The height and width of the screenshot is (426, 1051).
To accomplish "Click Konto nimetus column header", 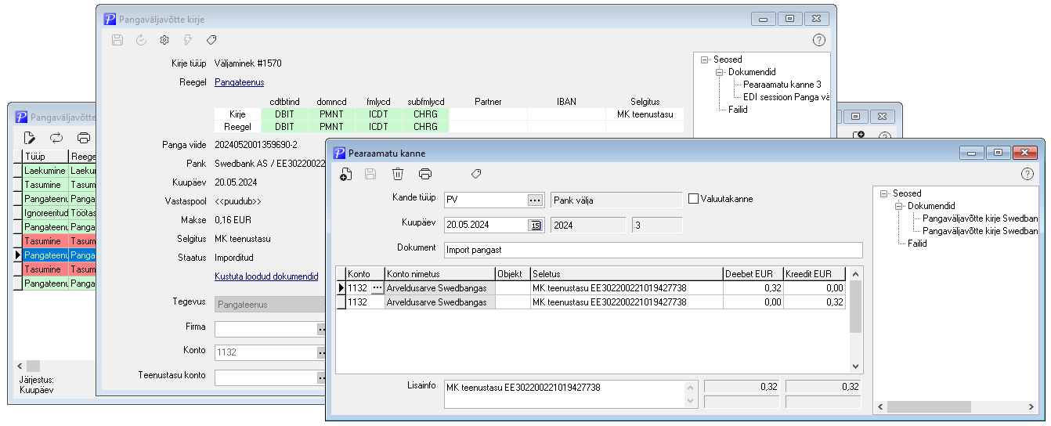I will [439, 274].
